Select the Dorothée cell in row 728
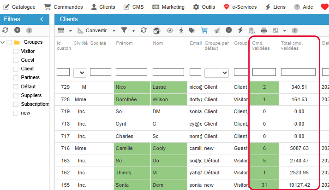Screen dimensions: 329x190 (x=132, y=99)
